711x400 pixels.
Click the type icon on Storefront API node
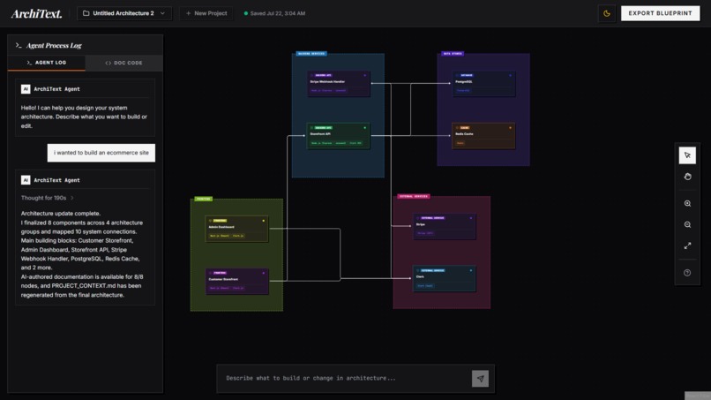click(311, 127)
